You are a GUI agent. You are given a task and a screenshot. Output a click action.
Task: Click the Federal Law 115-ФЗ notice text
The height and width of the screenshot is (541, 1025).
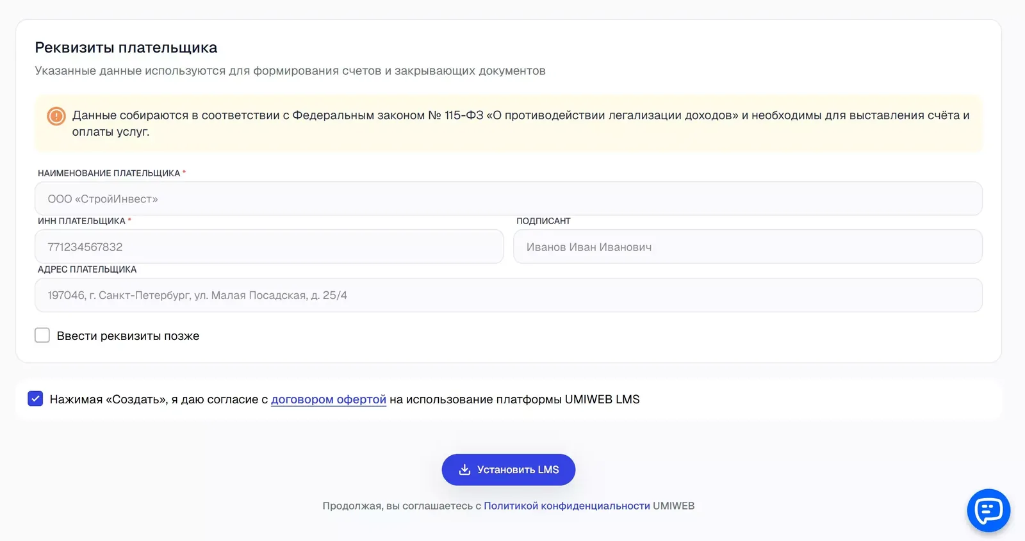(521, 124)
